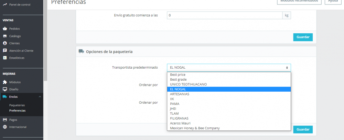344x140 pixels.
Task: Select TLAM carrier option
Action: click(x=229, y=114)
